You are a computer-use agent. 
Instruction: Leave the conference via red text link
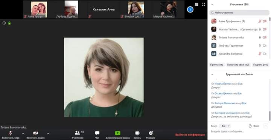pyautogui.click(x=190, y=135)
